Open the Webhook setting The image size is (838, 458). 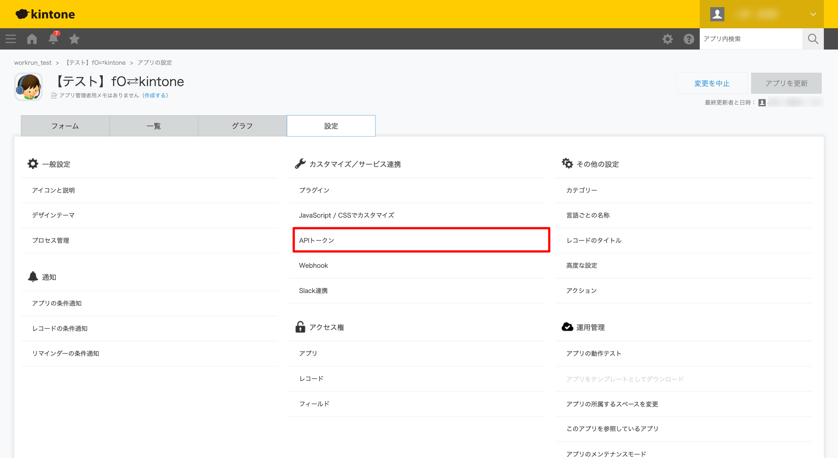[313, 265]
